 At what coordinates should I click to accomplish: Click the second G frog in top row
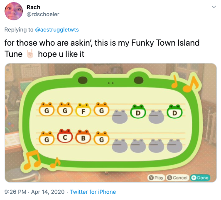coord(65,109)
